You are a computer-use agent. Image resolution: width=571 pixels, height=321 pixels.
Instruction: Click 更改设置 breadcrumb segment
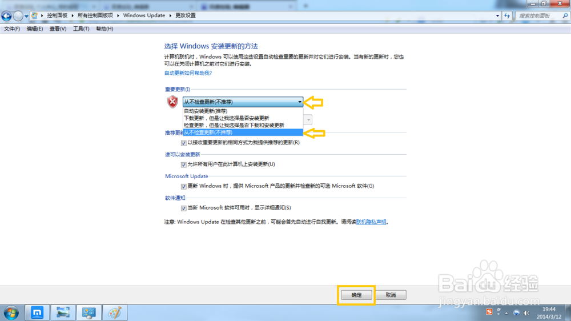(x=186, y=15)
